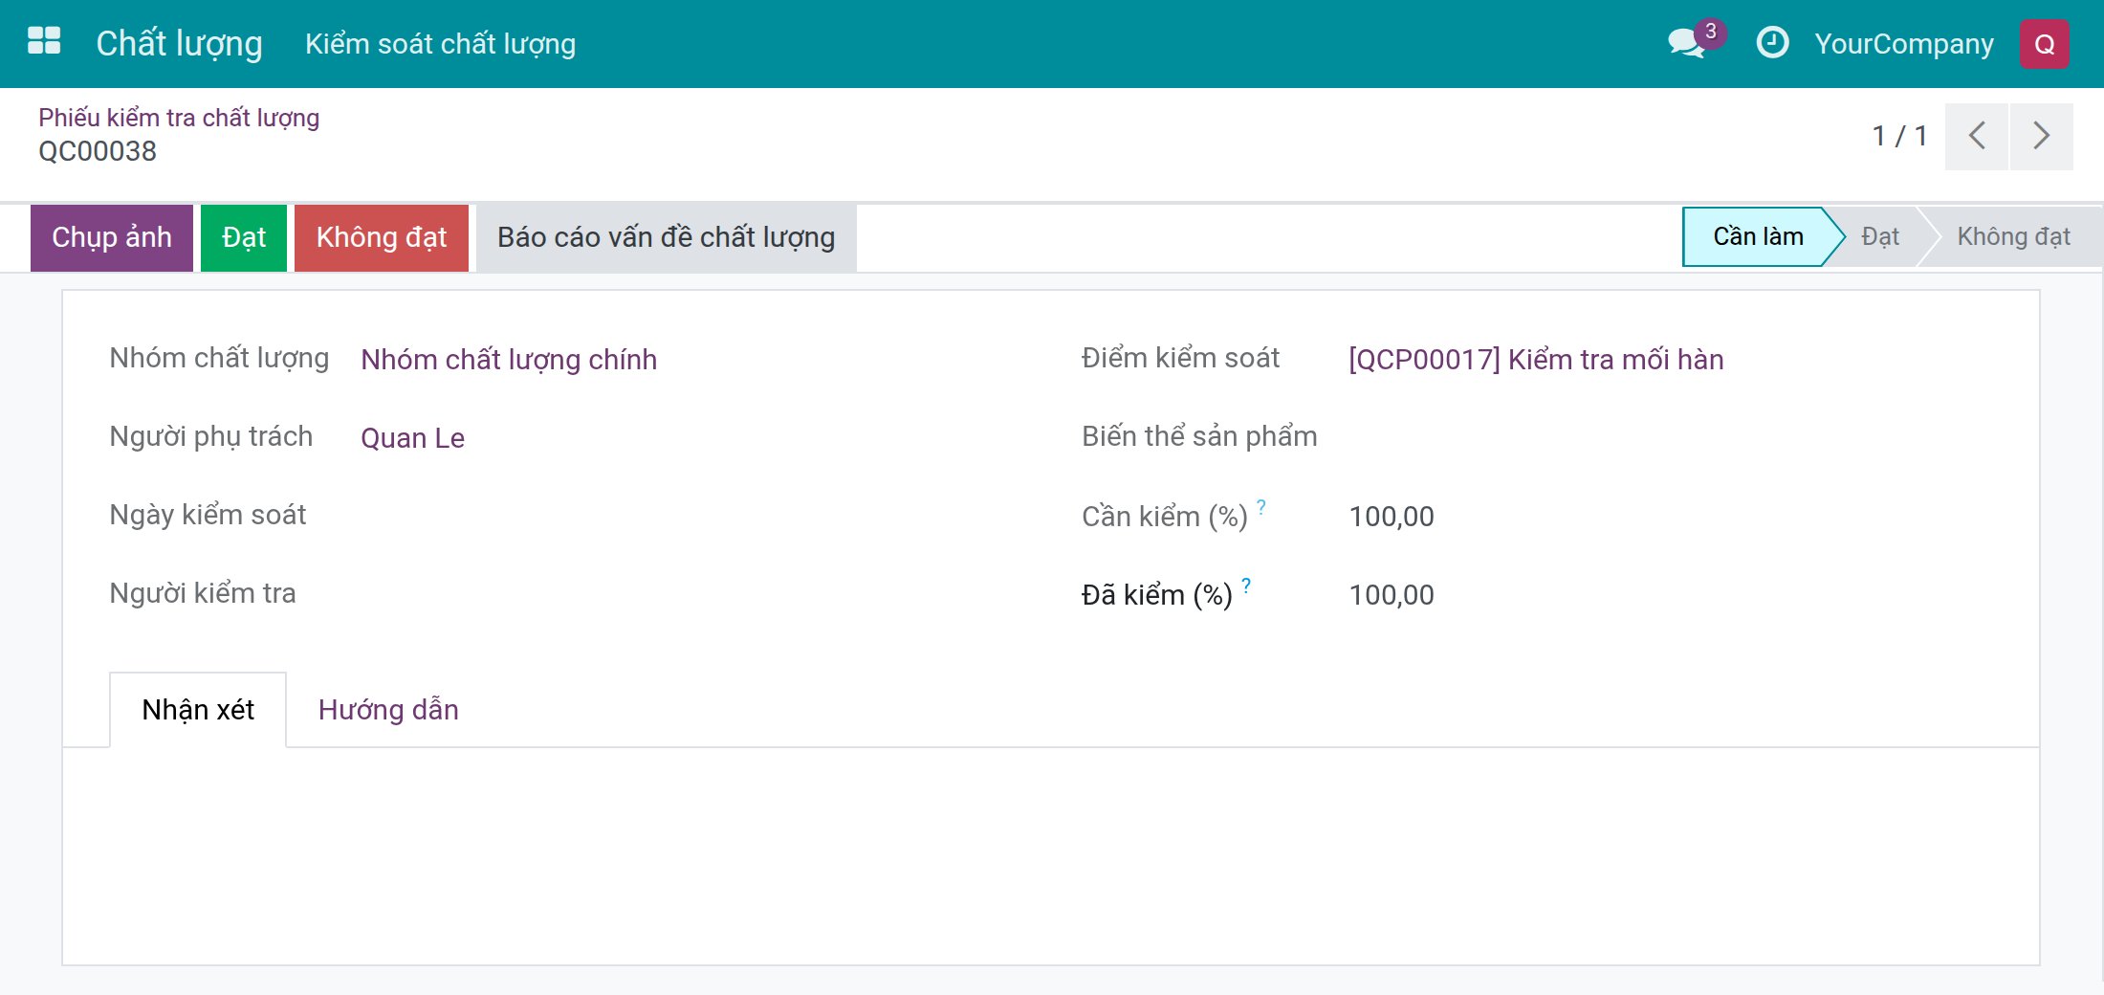Screen dimensions: 2104x995
Task: Mark the check as Không đạt
Action: tap(382, 237)
